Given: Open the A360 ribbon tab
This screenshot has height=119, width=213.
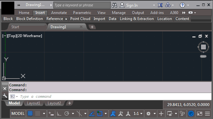Looking at the screenshot, I should (x=174, y=13).
